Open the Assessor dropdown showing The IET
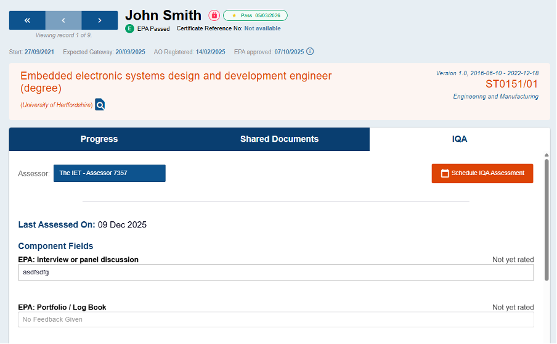The width and height of the screenshot is (557, 344). [x=110, y=173]
